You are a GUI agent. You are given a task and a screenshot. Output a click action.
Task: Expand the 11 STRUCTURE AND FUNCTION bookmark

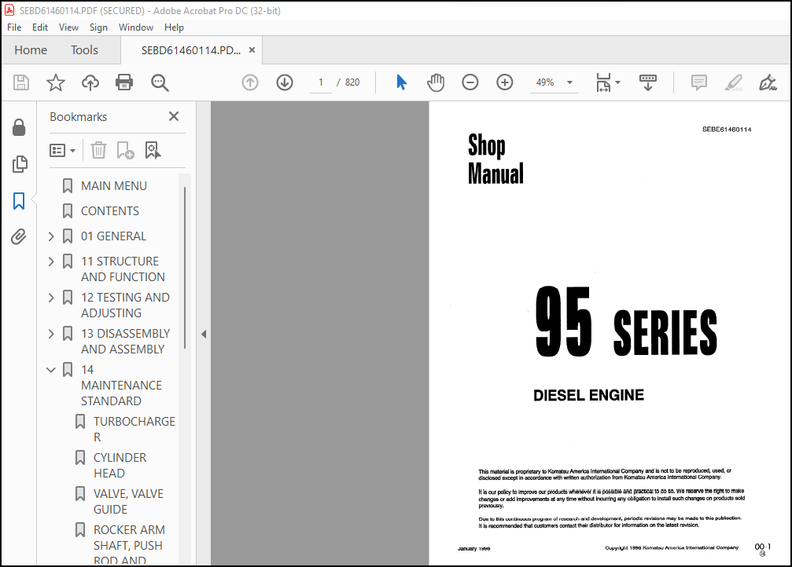(51, 262)
